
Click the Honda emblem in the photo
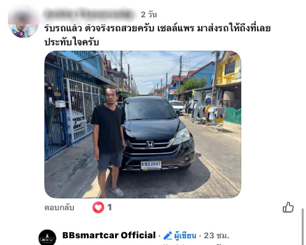click(150, 144)
